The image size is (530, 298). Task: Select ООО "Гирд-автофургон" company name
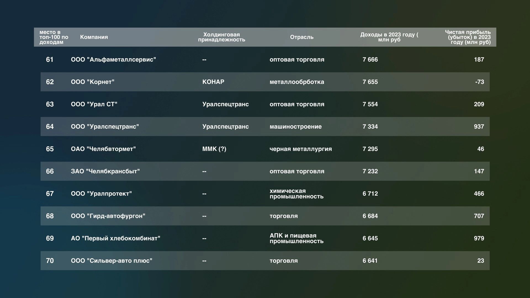[x=108, y=216]
